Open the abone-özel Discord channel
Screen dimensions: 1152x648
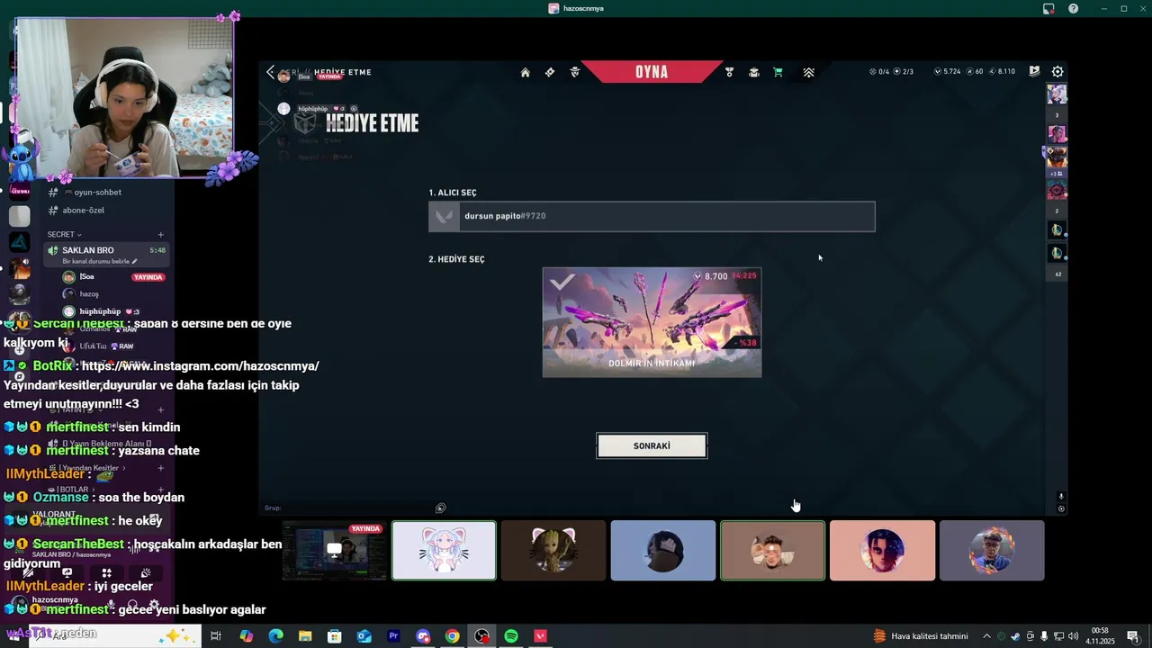coord(83,211)
